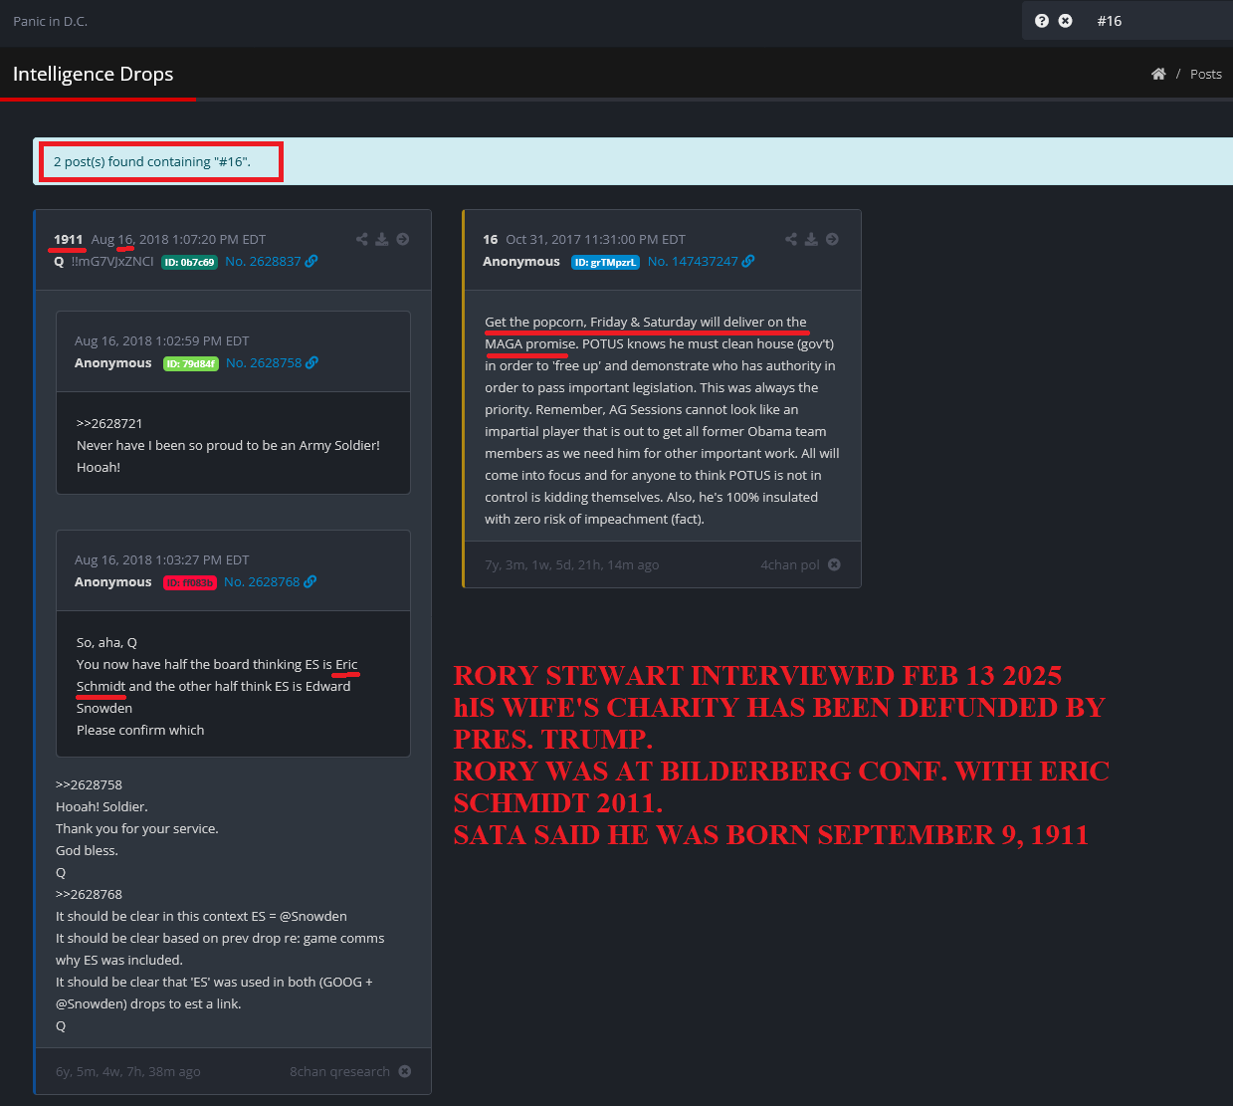Clear the #16 search with the X icon
This screenshot has height=1106, width=1233.
1066,21
